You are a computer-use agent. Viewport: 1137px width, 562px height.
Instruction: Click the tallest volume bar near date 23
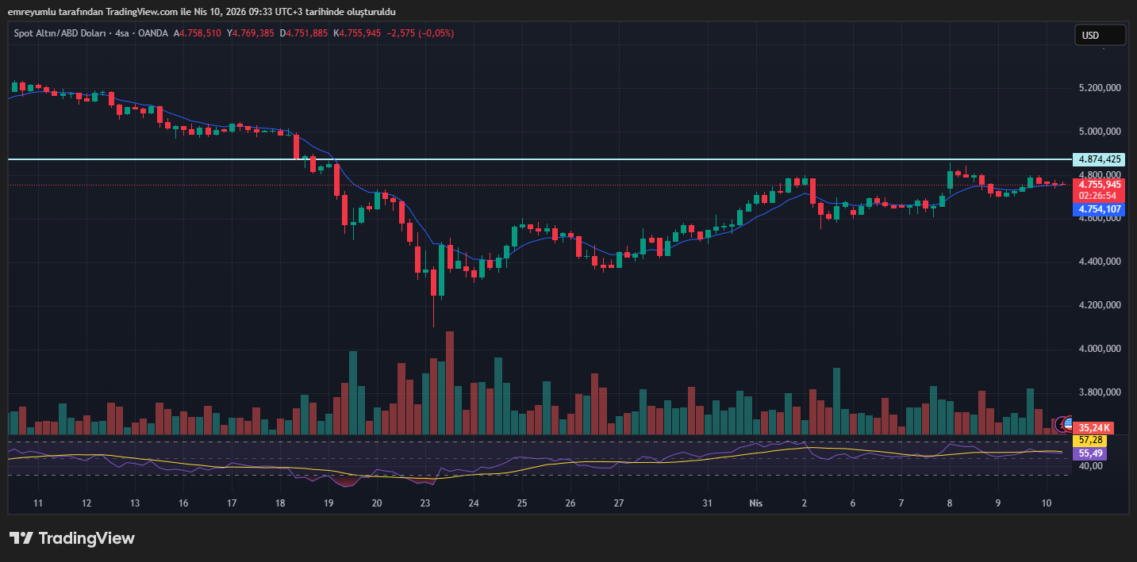[450, 384]
